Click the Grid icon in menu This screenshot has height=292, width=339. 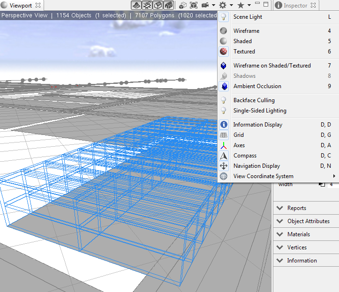click(224, 135)
